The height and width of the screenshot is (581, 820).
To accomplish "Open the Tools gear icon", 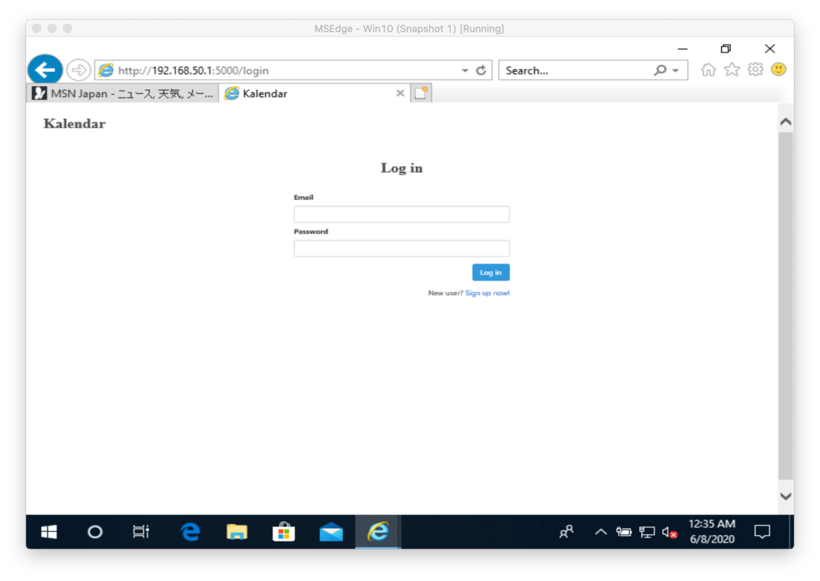I will click(755, 70).
